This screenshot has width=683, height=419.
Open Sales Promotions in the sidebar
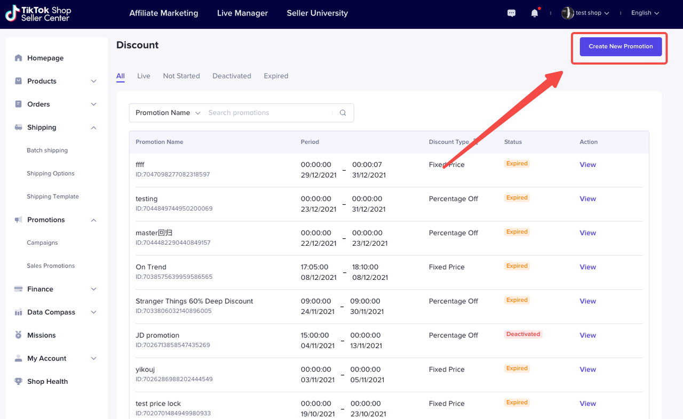tap(51, 266)
